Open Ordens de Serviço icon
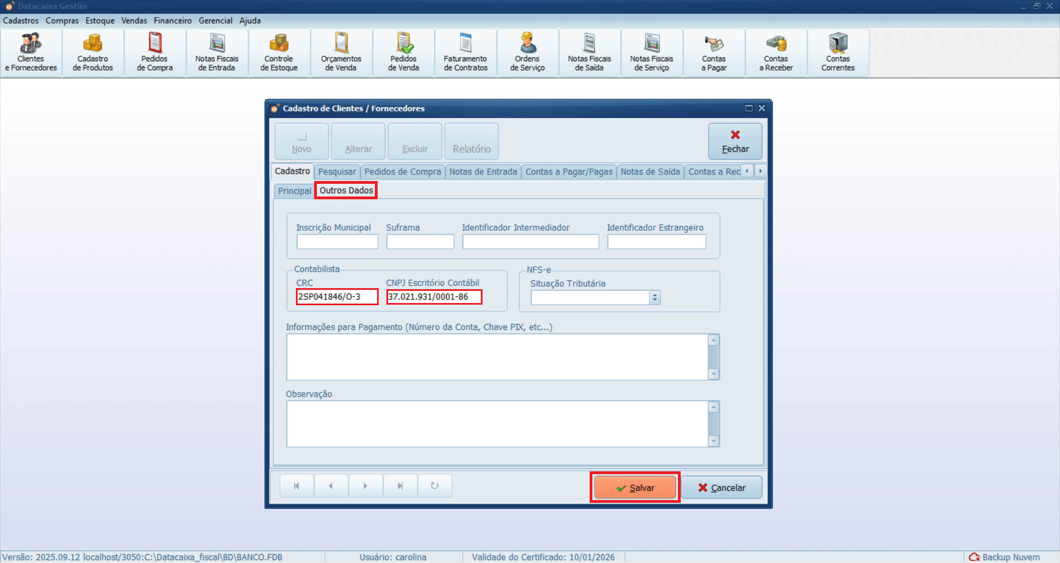Screen dimensions: 1060x563 pos(527,53)
